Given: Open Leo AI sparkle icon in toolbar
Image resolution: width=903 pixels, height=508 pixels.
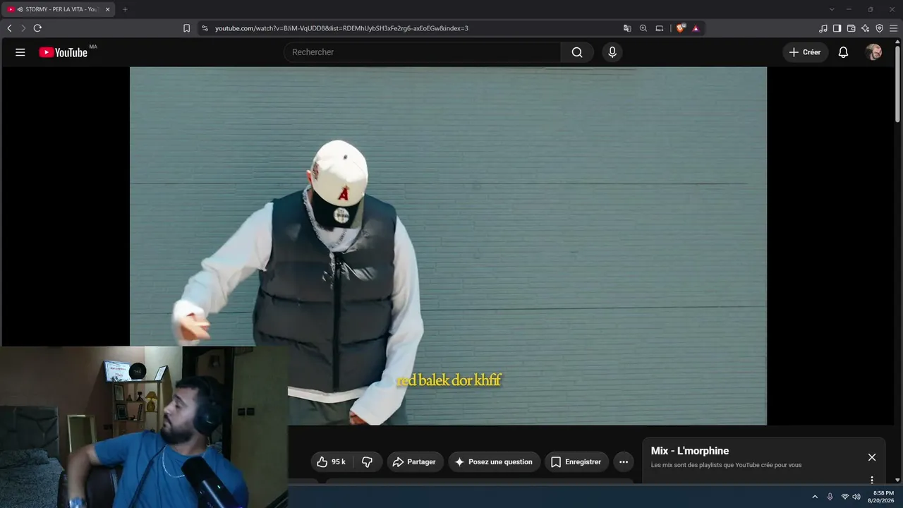Looking at the screenshot, I should coord(865,28).
